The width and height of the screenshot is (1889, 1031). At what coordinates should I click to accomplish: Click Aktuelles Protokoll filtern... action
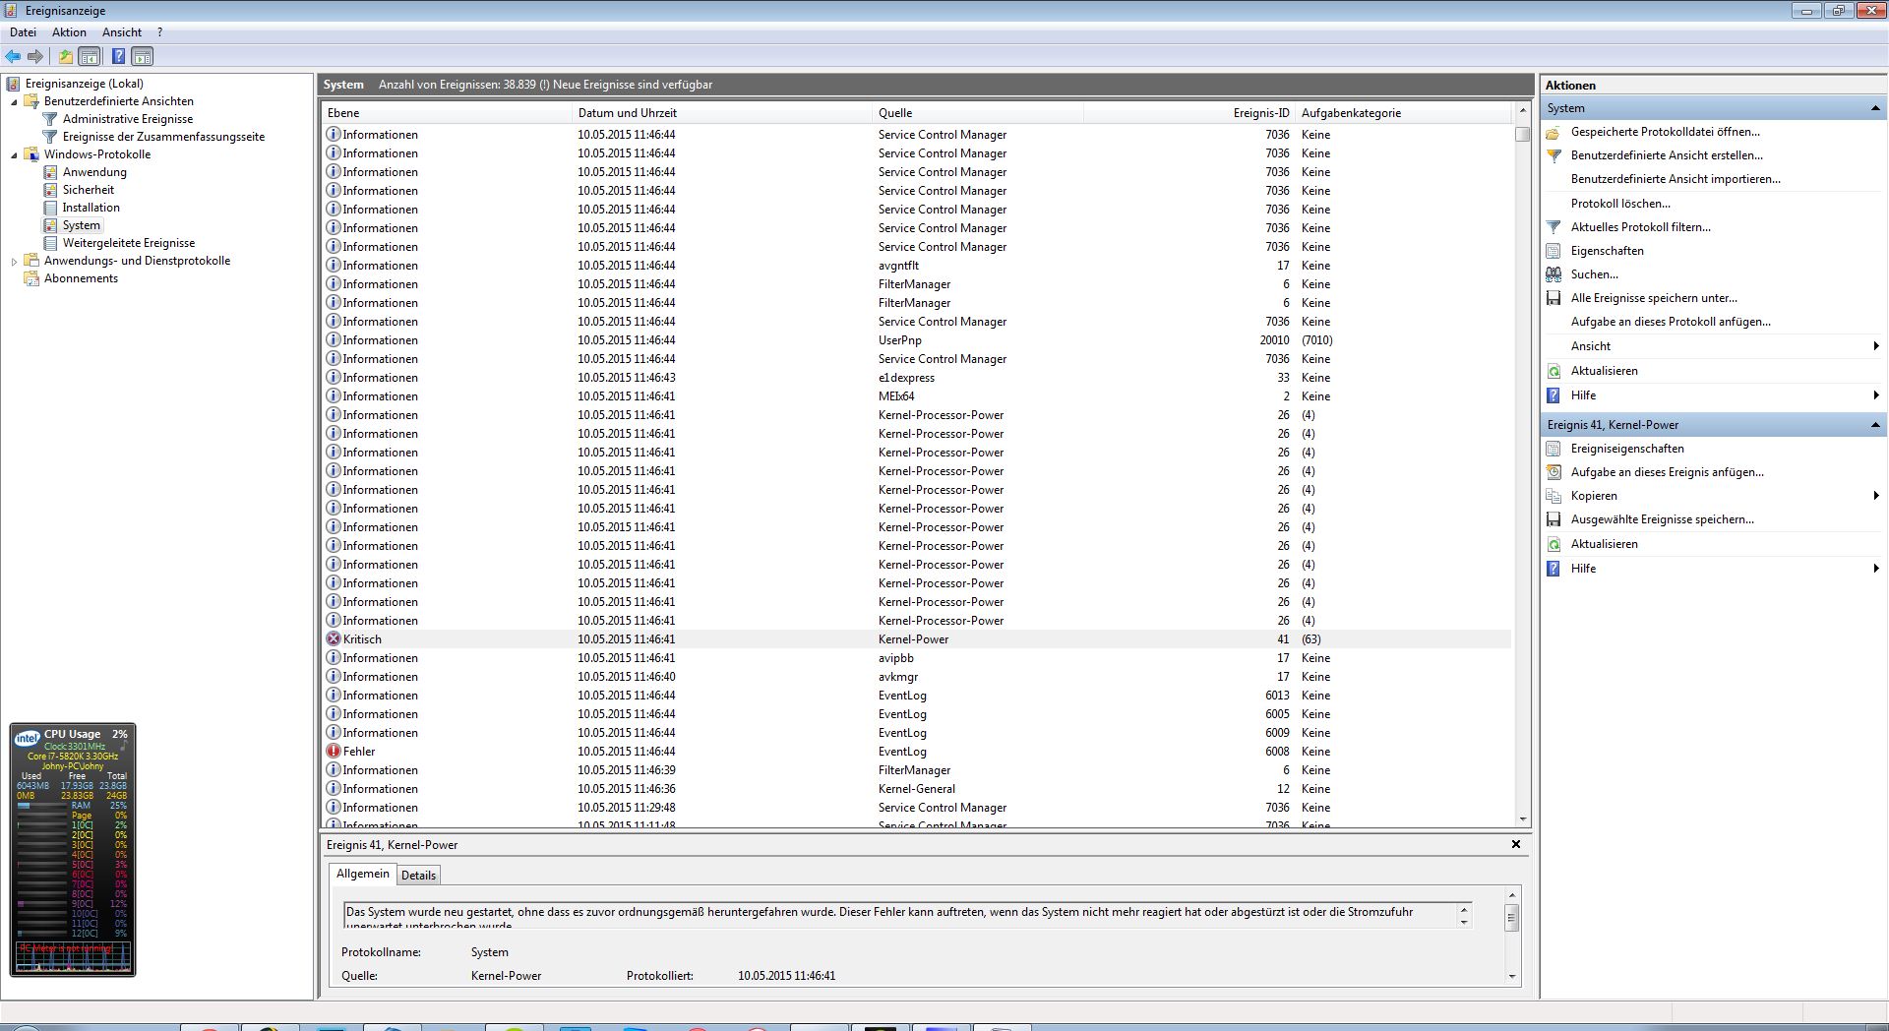[1641, 227]
